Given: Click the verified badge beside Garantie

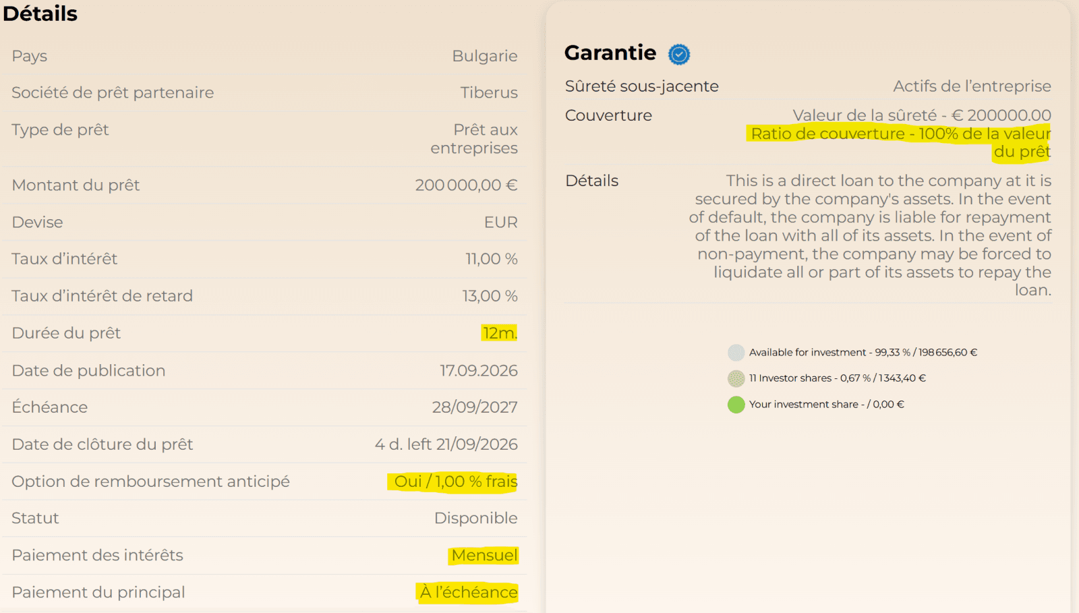Looking at the screenshot, I should [679, 54].
